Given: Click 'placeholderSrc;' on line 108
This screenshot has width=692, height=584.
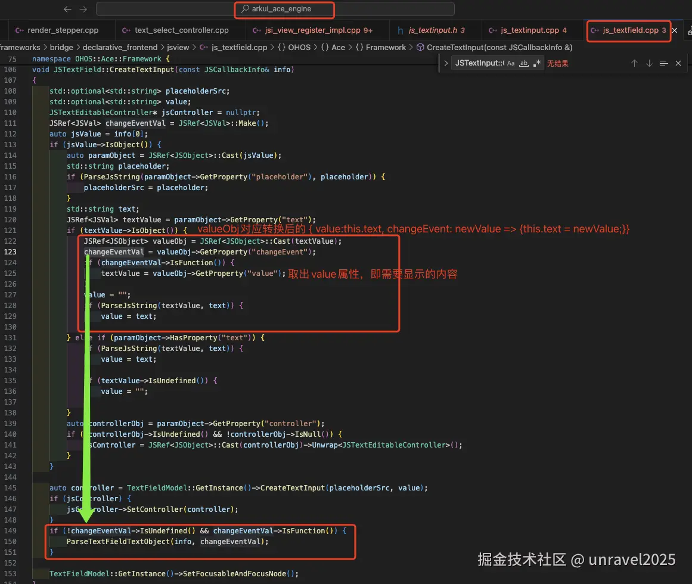Looking at the screenshot, I should pyautogui.click(x=198, y=91).
